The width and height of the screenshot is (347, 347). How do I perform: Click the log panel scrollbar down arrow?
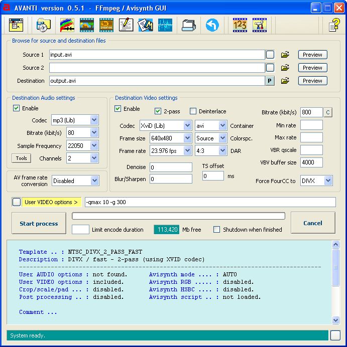[335, 320]
